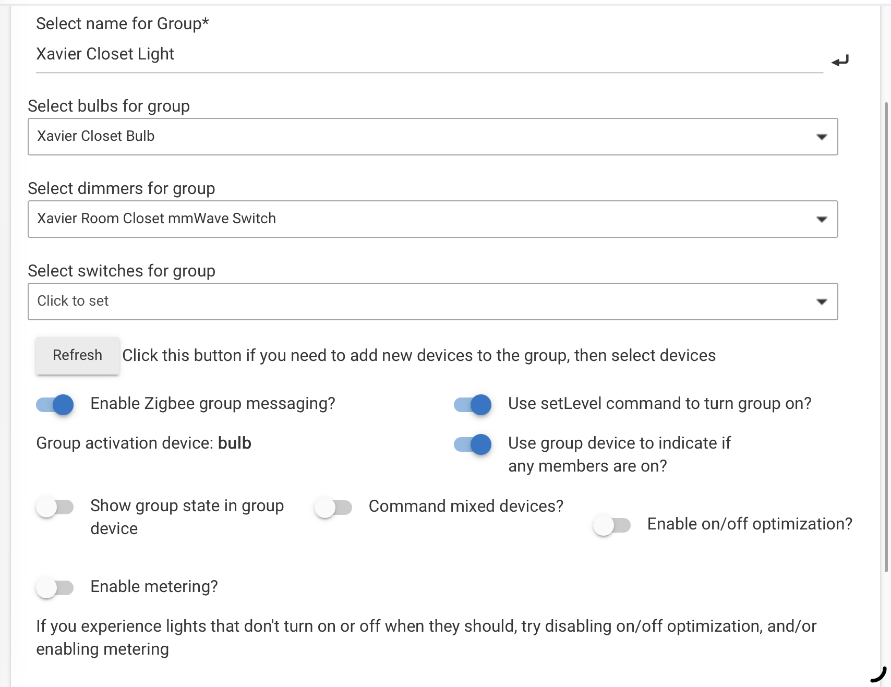Turn off group device indicate members on toggle
The width and height of the screenshot is (891, 687).
point(473,444)
